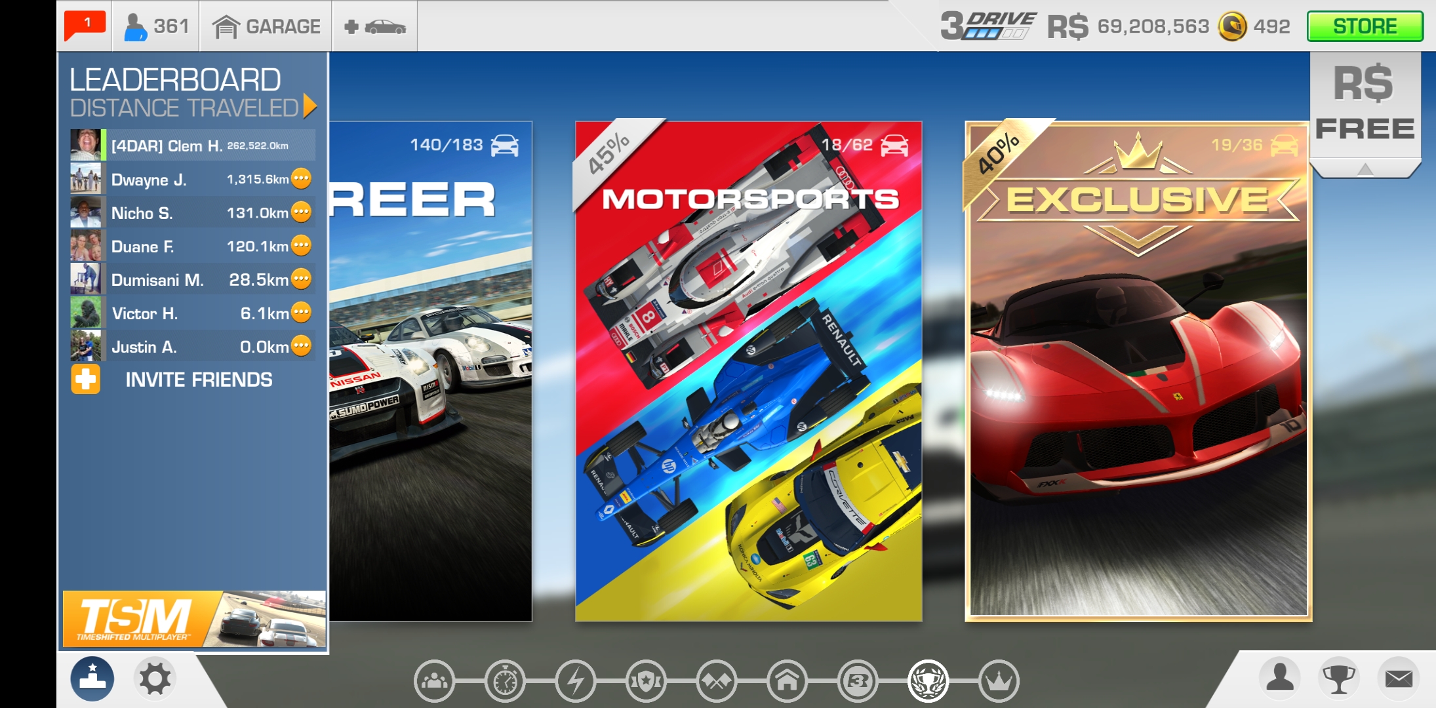
Task: Open the star shield badge section
Action: 646,682
